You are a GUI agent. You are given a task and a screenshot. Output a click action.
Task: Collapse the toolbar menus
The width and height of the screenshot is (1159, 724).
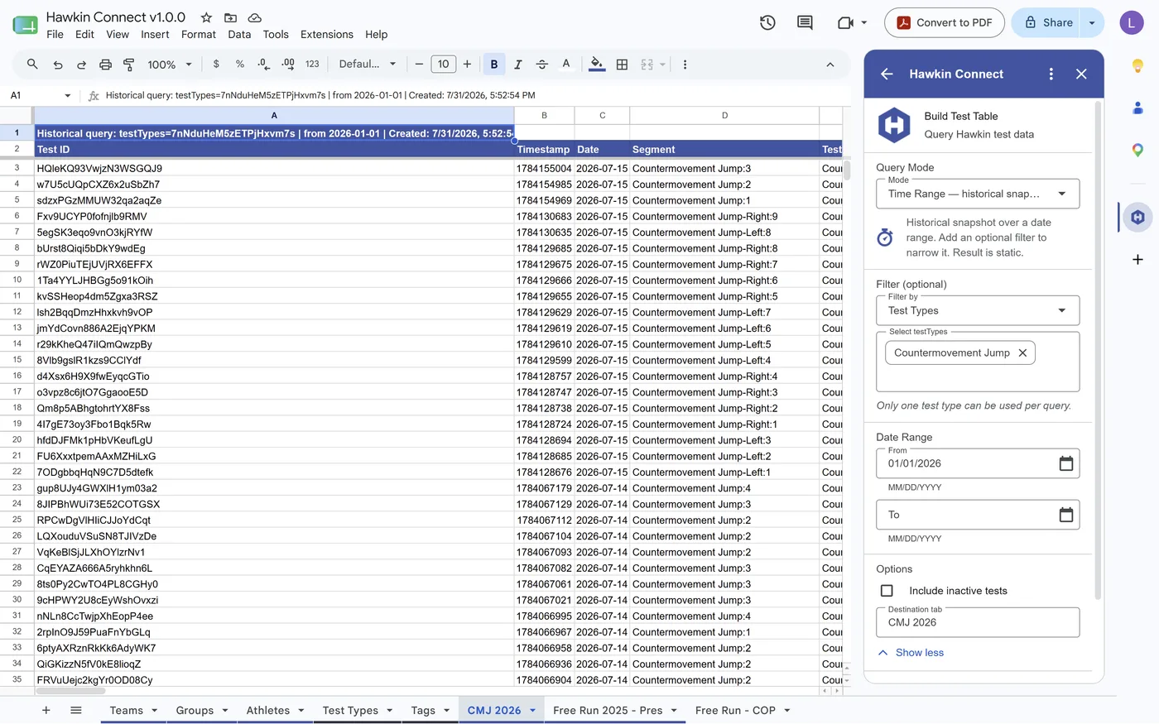click(x=830, y=65)
